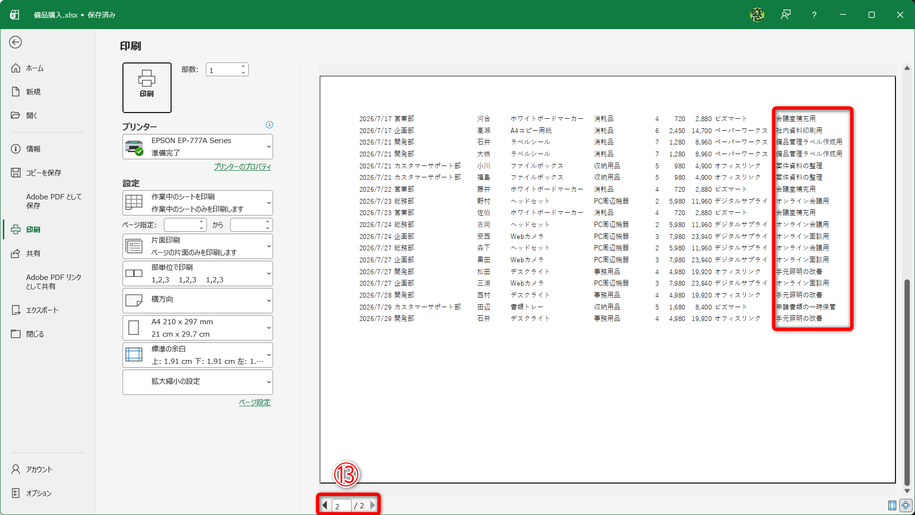Toggle the zoom to page icon
The image size is (915, 515).
(x=906, y=505)
